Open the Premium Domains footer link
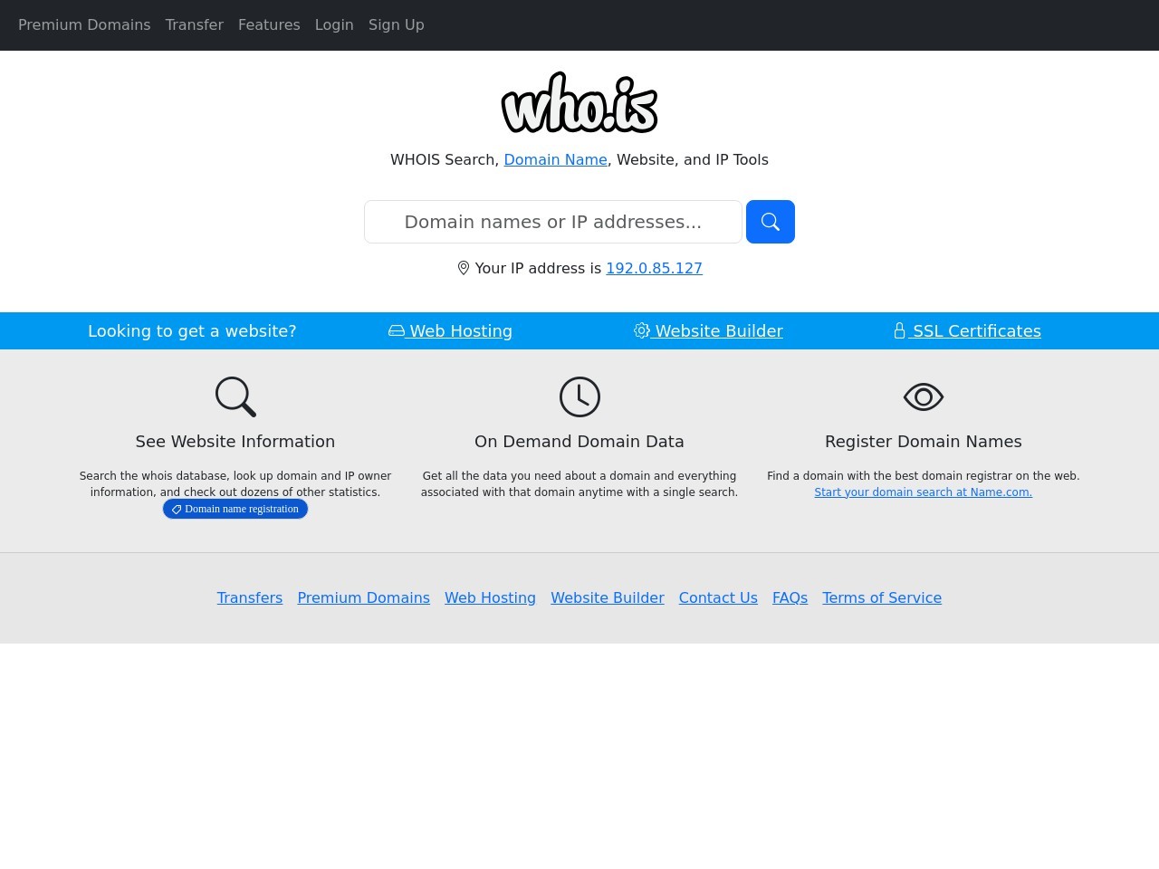The image size is (1159, 869). 364,597
